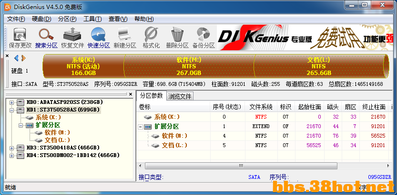397x195 pixels.
Task: Click the table scrollbar right arrow
Action: click(388, 166)
